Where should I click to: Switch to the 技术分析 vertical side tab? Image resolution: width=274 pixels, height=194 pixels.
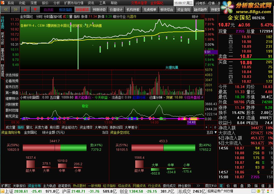click(2, 38)
